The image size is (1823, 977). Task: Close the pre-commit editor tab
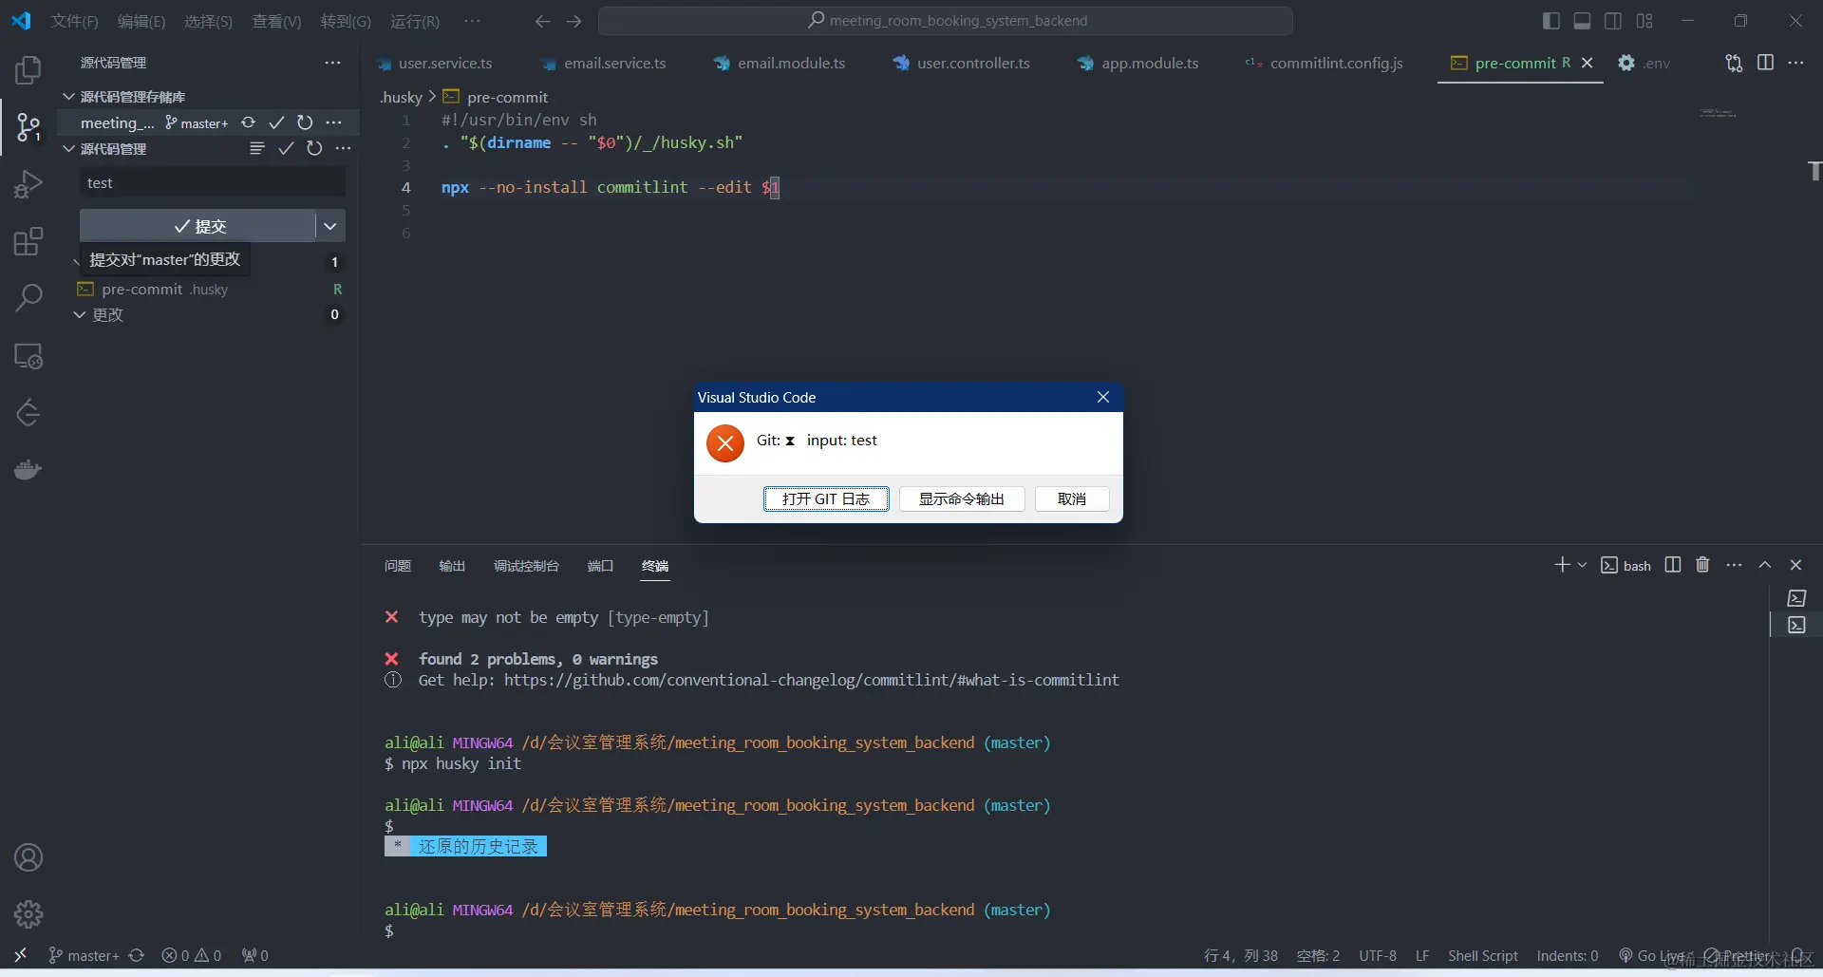tap(1587, 63)
